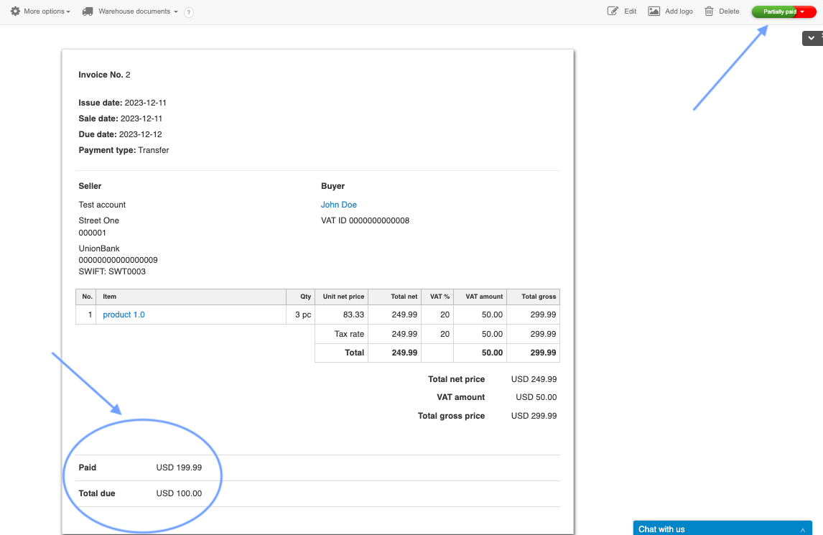Open the help question mark icon
Screen dimensions: 823x535
[189, 12]
